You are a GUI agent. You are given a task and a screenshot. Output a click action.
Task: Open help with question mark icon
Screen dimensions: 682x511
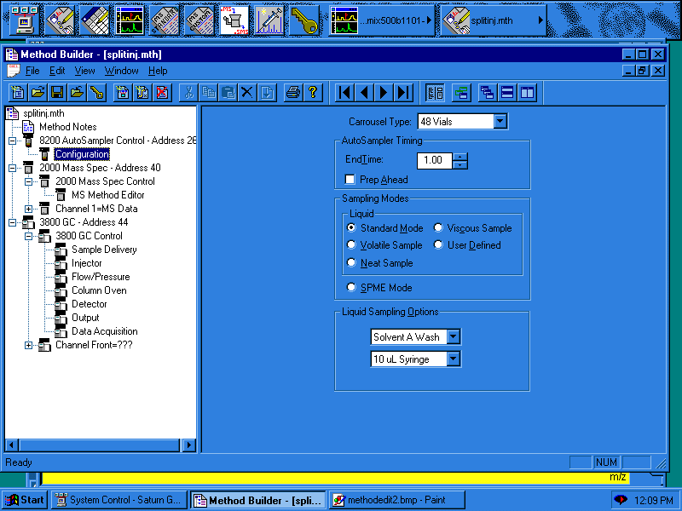[313, 93]
